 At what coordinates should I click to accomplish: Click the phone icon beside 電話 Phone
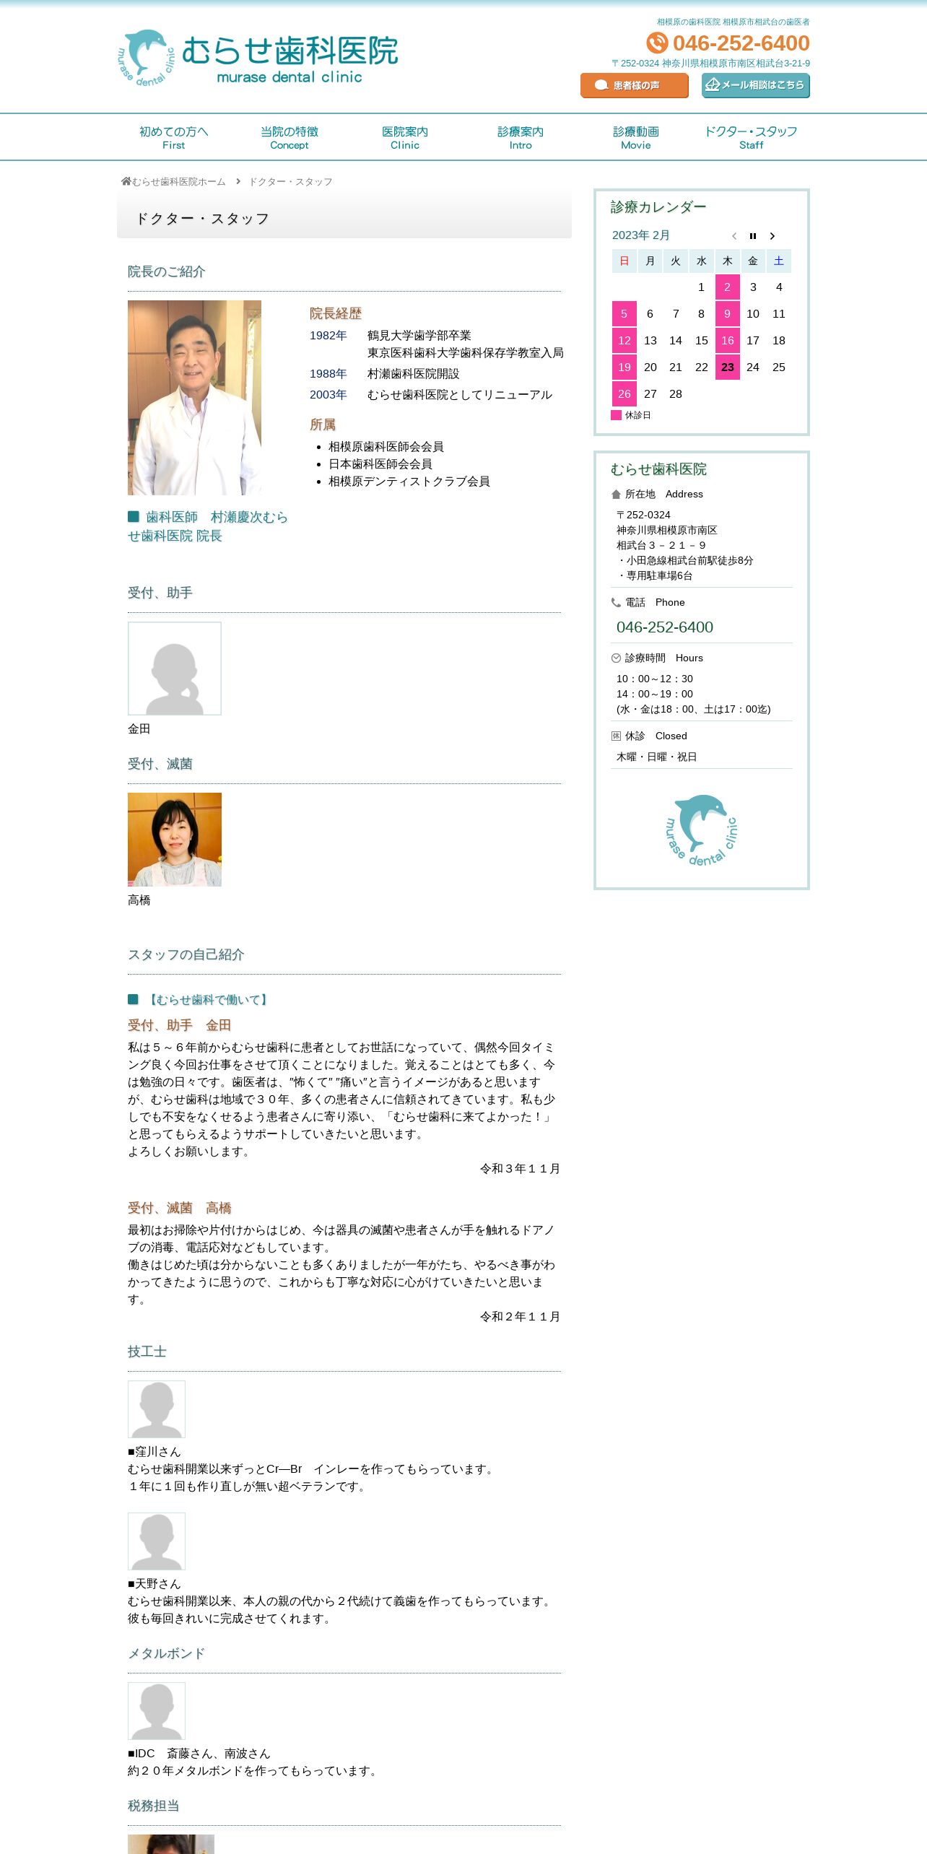click(616, 602)
